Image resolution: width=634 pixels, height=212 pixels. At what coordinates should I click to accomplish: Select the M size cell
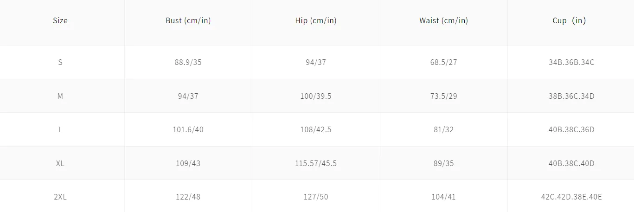tap(60, 96)
